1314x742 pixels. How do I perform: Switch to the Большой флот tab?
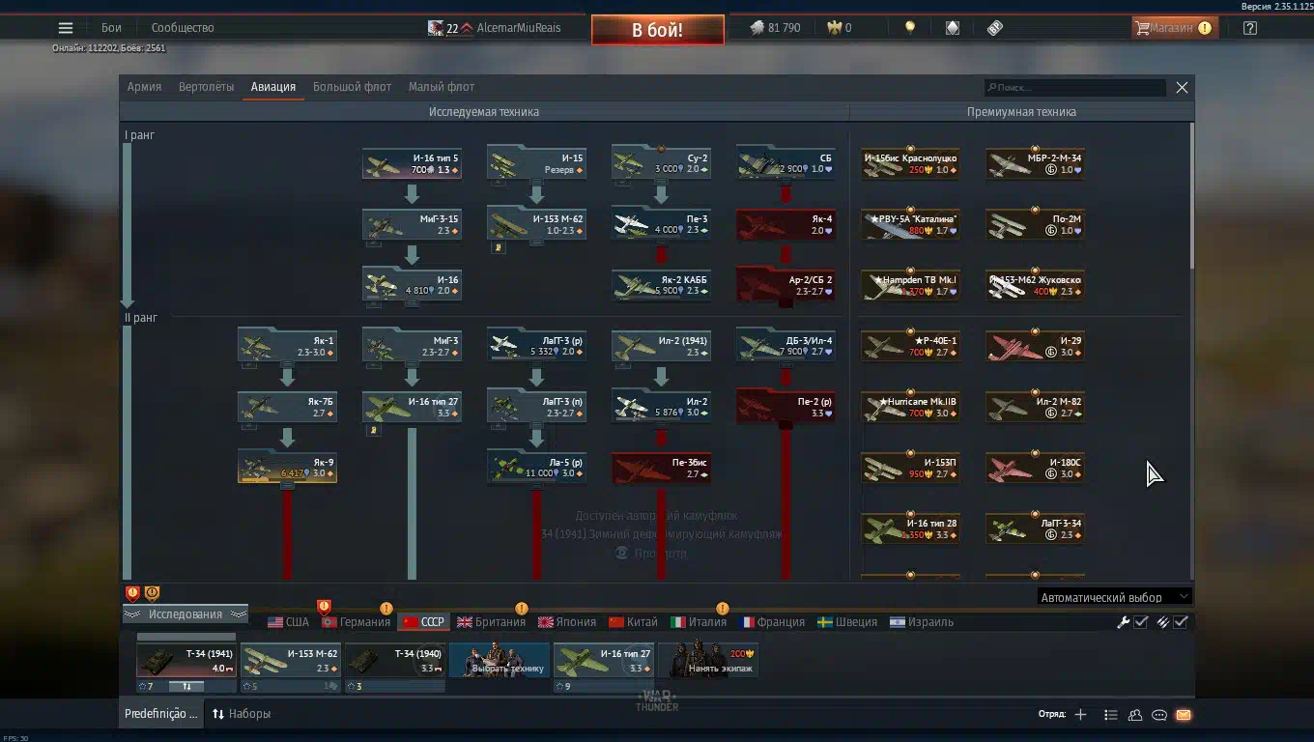(352, 87)
